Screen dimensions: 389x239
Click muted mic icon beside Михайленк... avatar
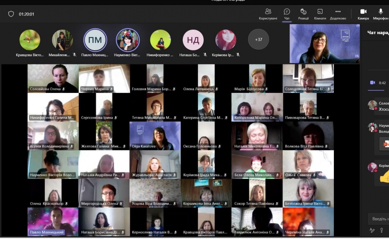pyautogui.click(x=74, y=55)
